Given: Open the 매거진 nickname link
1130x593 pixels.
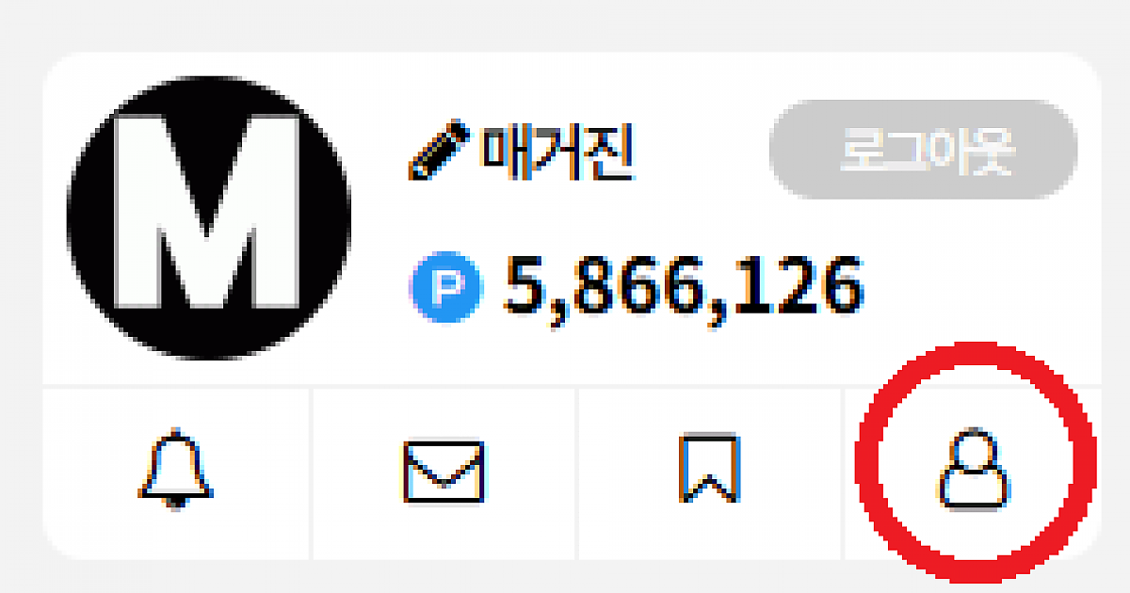Looking at the screenshot, I should click(559, 151).
